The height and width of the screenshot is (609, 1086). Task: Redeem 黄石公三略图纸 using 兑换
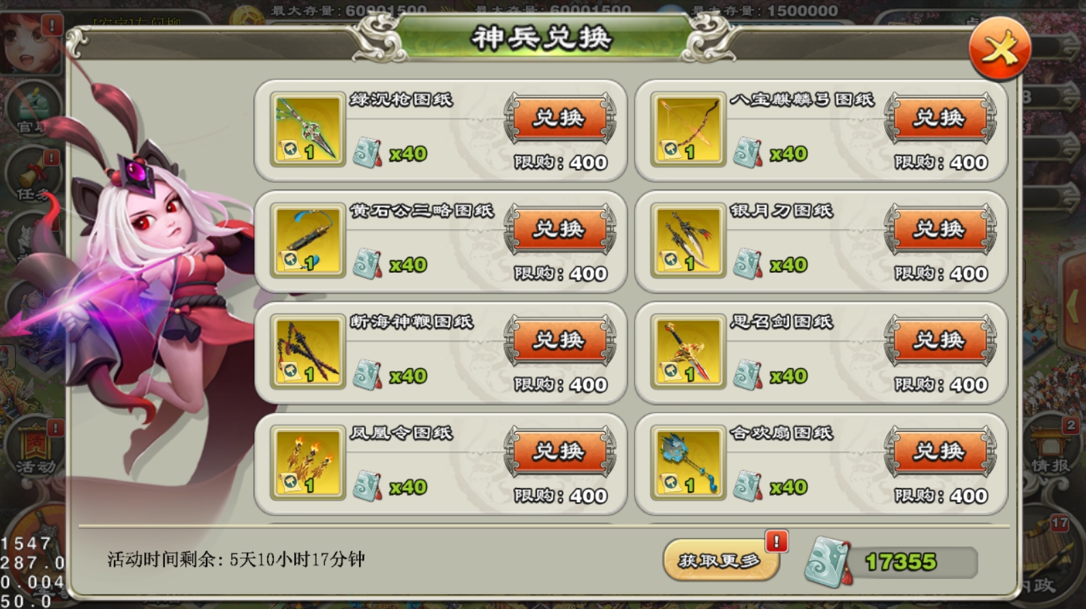click(x=559, y=229)
